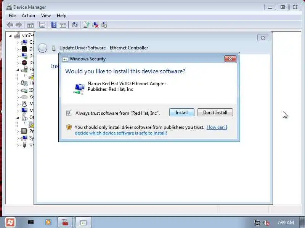Open the red toolbox taskbar icon

click(x=65, y=222)
